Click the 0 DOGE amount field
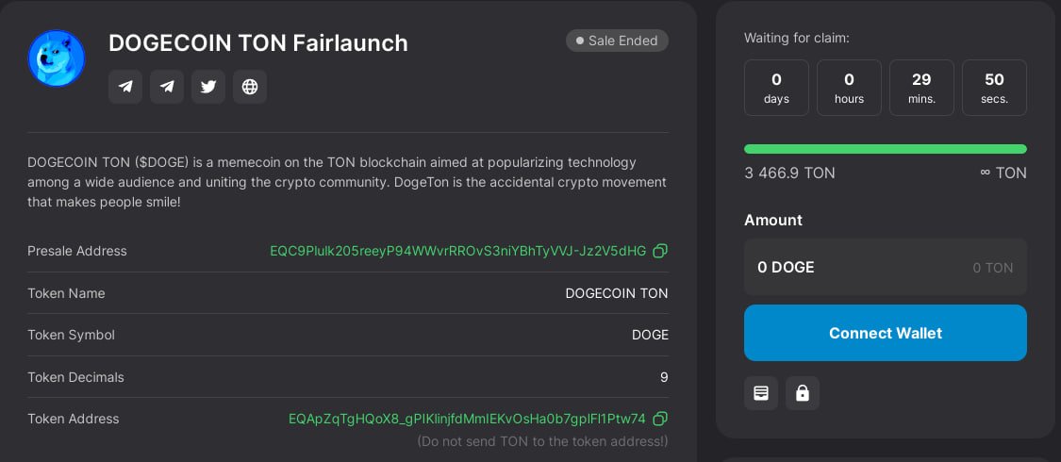Screen dimensions: 1061x462 pos(885,267)
